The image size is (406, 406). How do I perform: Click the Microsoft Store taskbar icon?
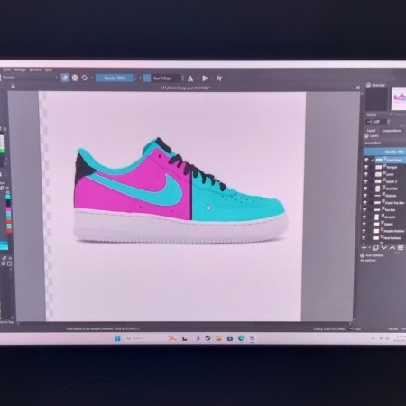(x=230, y=338)
